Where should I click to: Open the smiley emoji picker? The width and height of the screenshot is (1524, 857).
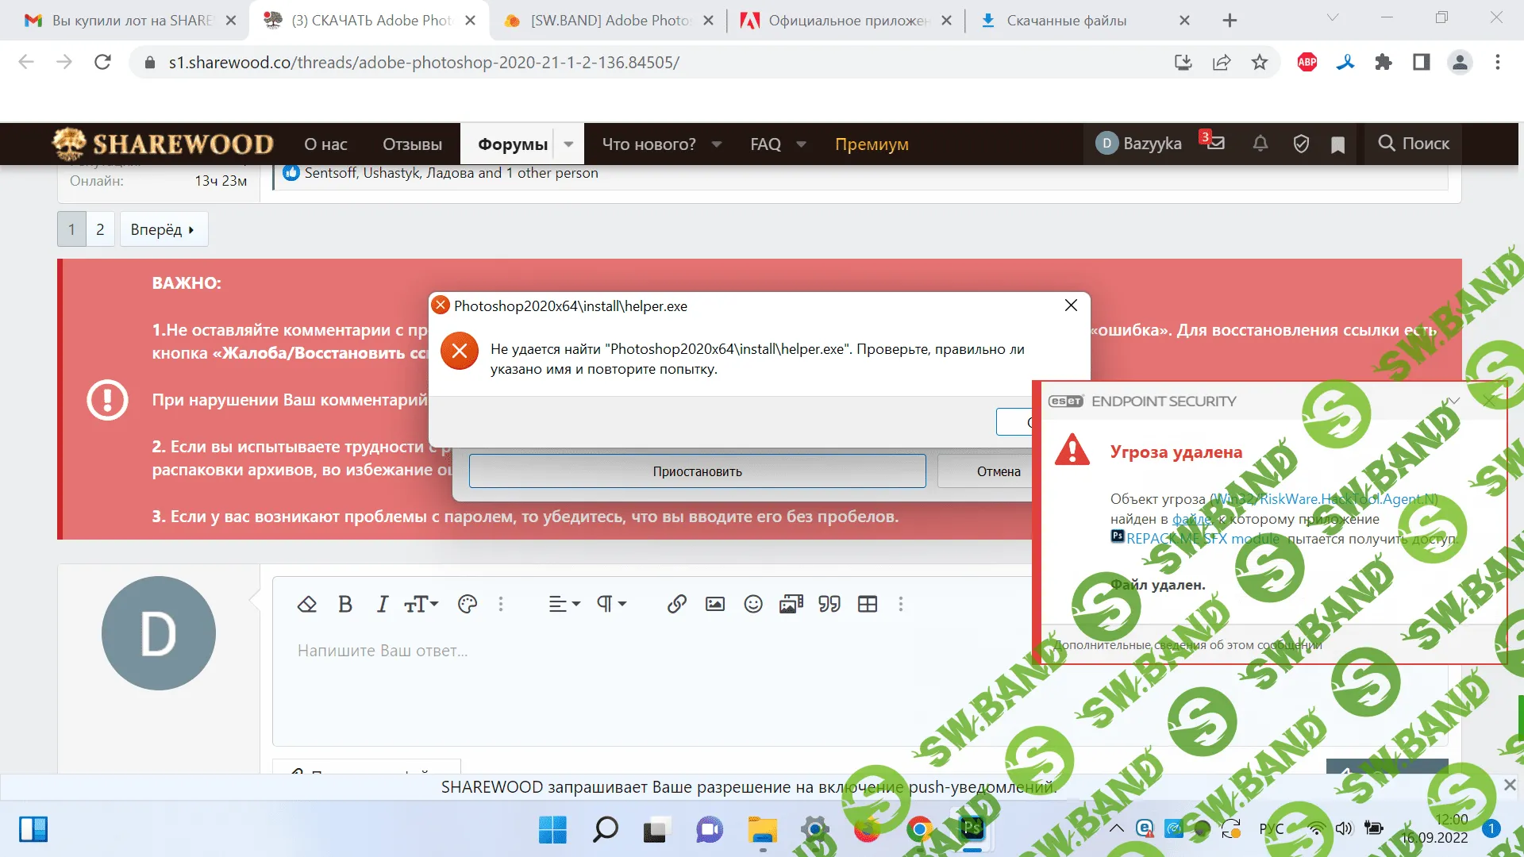click(753, 605)
